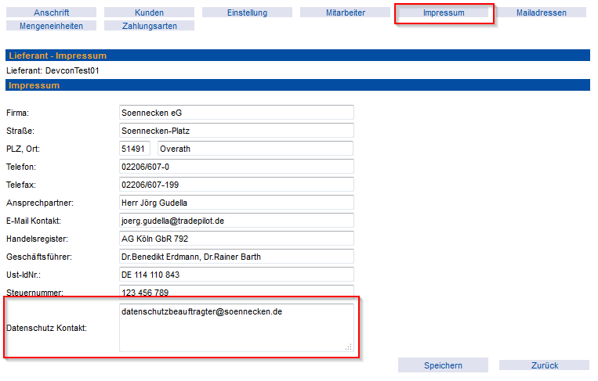Click into the Straße field
The image size is (598, 381).
[x=237, y=131]
